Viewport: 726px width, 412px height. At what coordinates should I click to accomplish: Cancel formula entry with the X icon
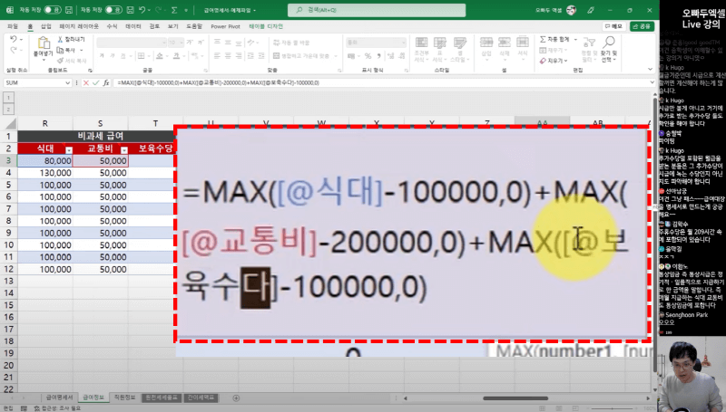click(86, 82)
